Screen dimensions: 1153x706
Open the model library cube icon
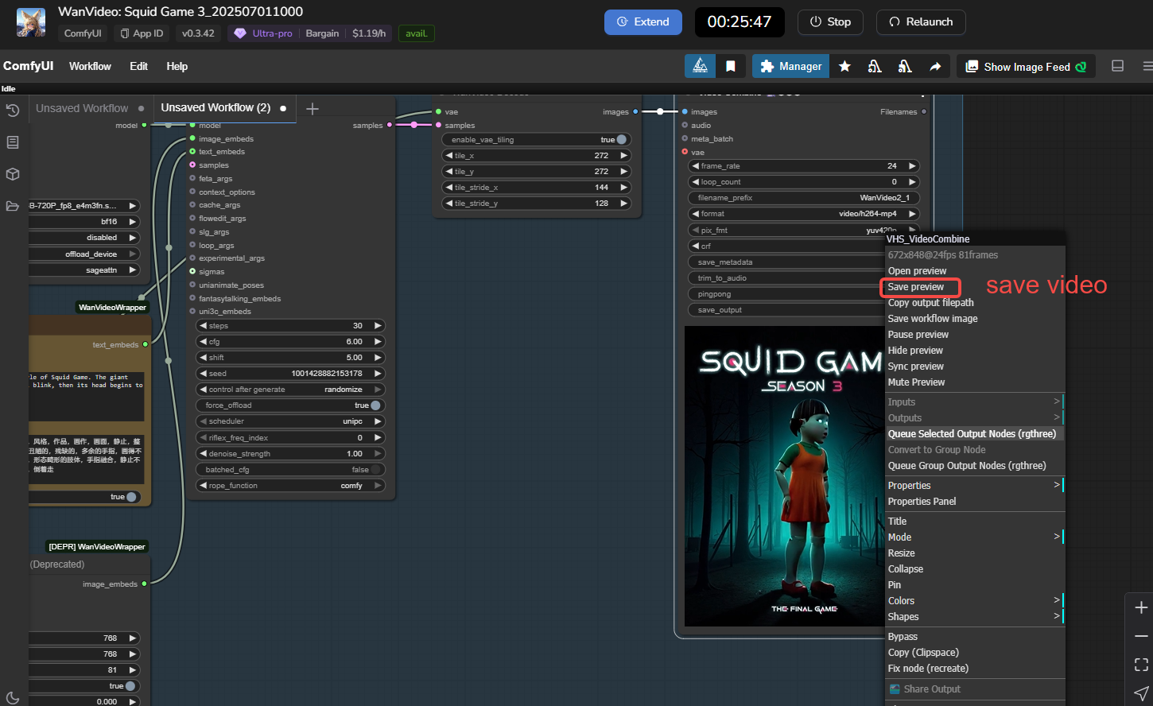click(x=13, y=174)
